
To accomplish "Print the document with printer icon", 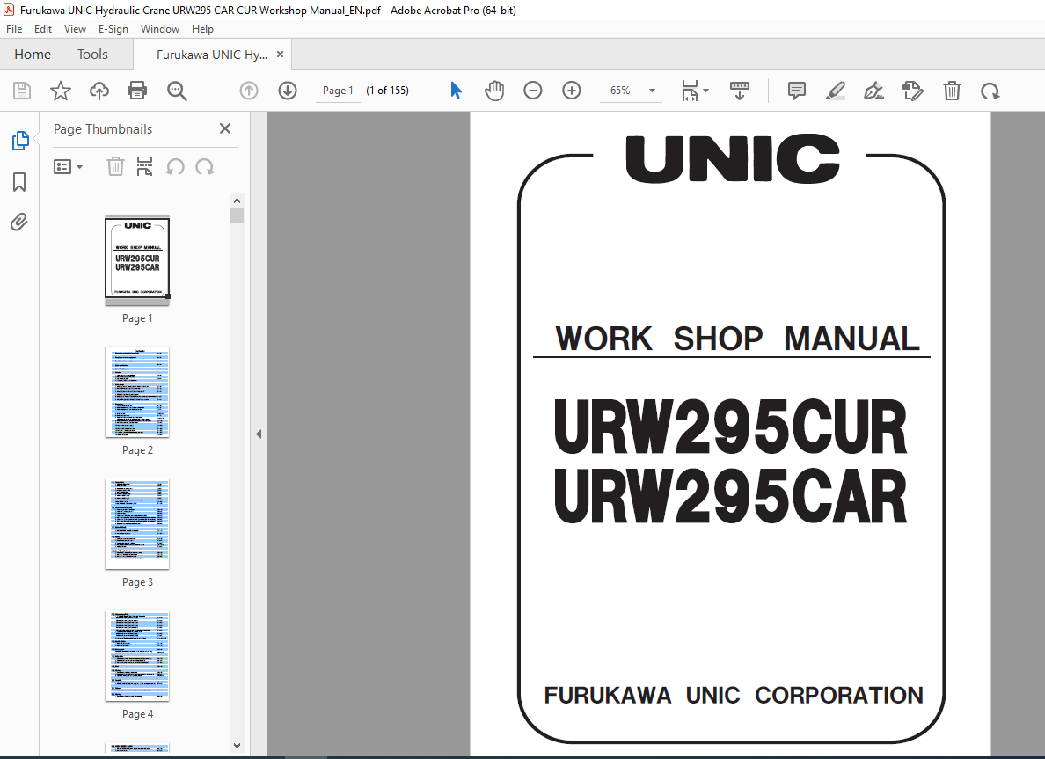I will tap(137, 91).
